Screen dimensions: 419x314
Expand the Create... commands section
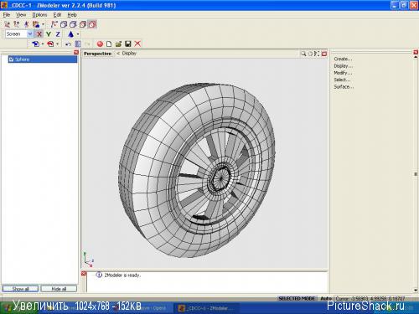(343, 59)
